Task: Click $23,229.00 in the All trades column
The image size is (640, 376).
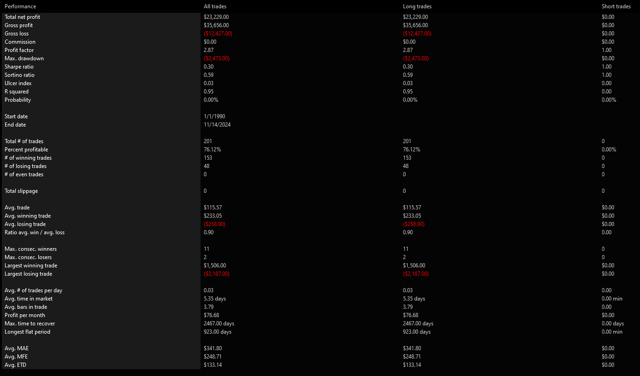Action: click(216, 17)
